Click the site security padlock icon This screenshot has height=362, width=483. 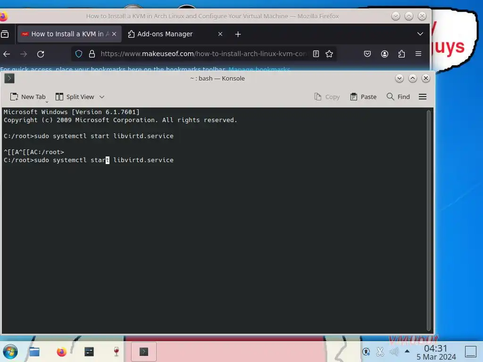(92, 54)
